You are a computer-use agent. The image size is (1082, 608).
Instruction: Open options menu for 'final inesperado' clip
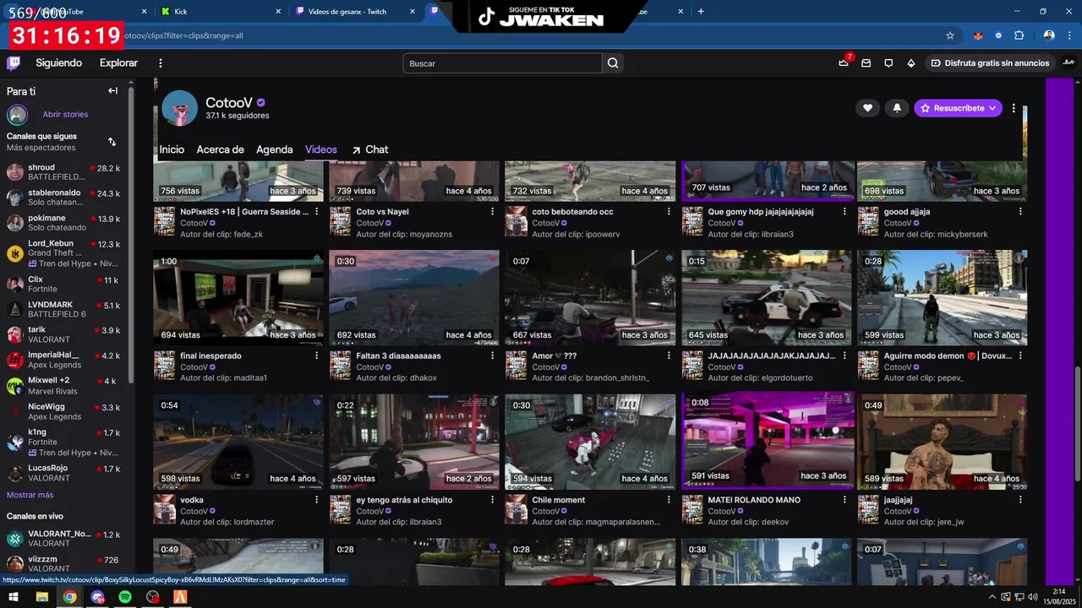click(317, 356)
